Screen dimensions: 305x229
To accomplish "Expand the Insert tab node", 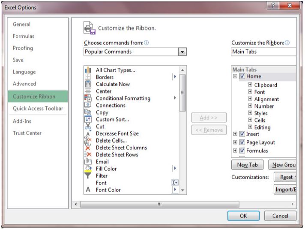I will [x=235, y=134].
